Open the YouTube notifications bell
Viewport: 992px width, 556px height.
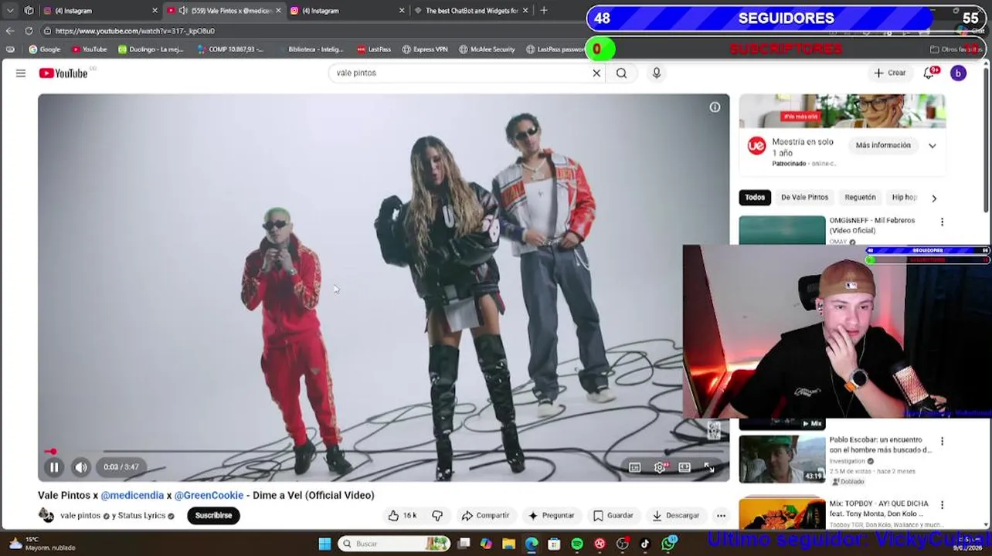929,73
